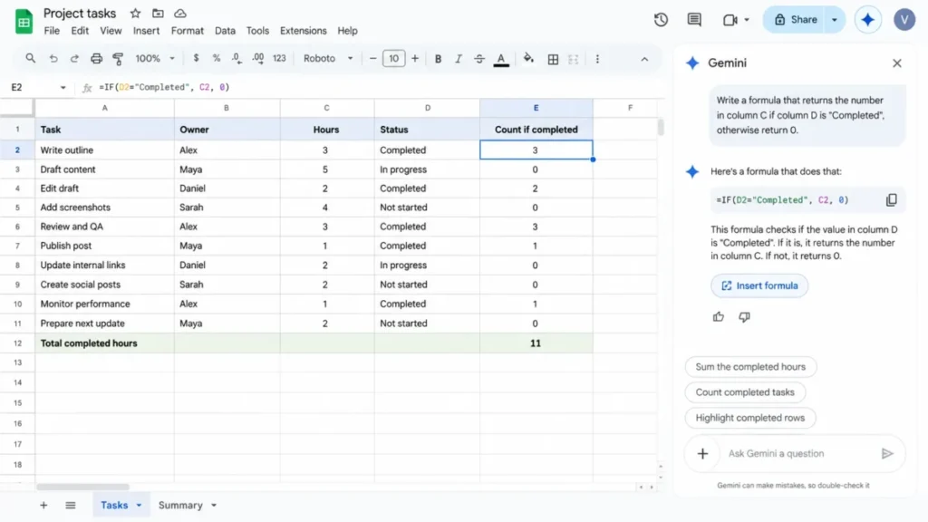This screenshot has width=928, height=522.
Task: Click the Ask Gemini a question field
Action: click(x=797, y=453)
